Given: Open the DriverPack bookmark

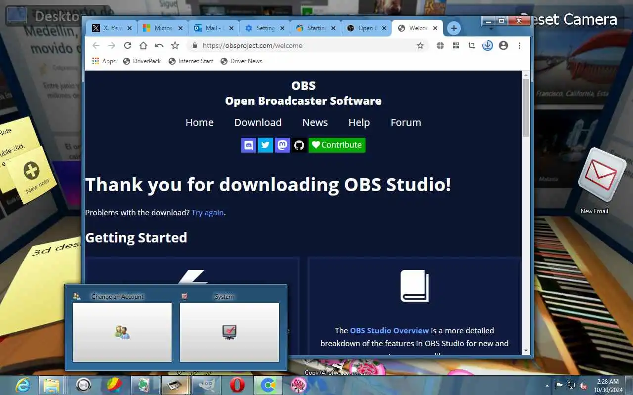Looking at the screenshot, I should (x=142, y=61).
